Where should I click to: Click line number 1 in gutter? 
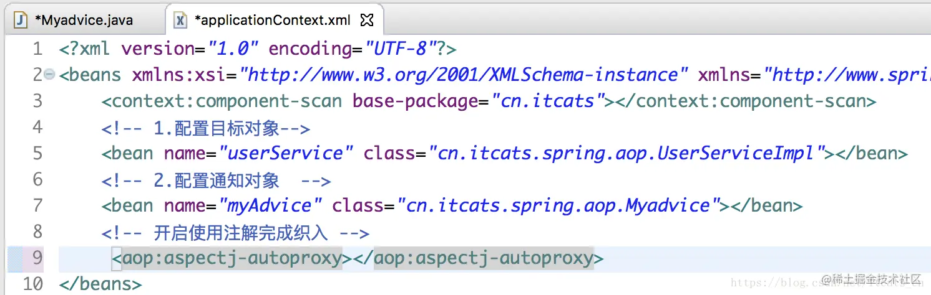[37, 49]
